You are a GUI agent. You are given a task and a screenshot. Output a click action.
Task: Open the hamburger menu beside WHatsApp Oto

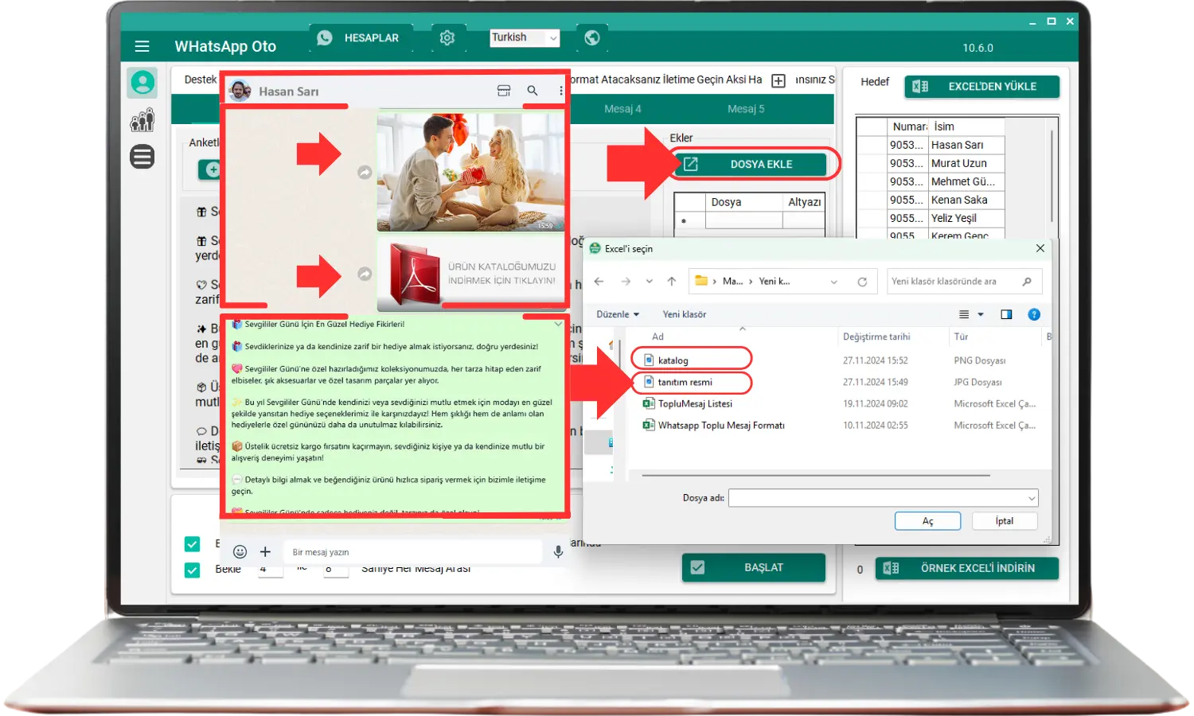(x=142, y=46)
